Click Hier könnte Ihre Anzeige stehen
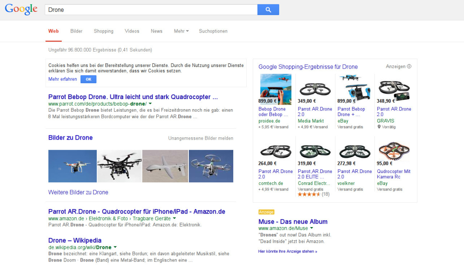Screen dimensions: 464x268 click(x=288, y=251)
